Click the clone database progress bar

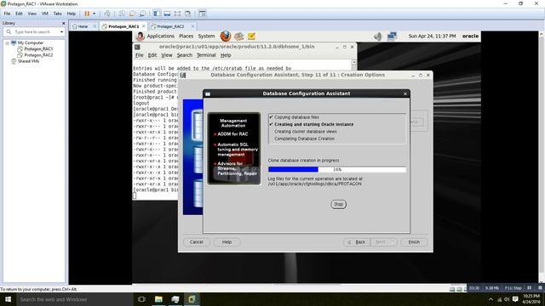337,169
